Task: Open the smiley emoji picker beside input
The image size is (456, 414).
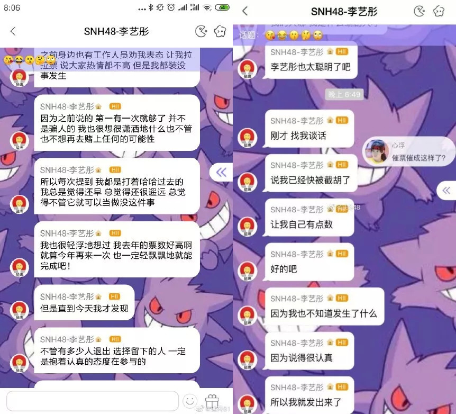Action: point(190,401)
